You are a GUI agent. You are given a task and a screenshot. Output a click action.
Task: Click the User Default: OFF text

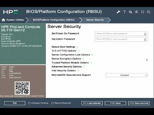pyautogui.click(x=11, y=41)
